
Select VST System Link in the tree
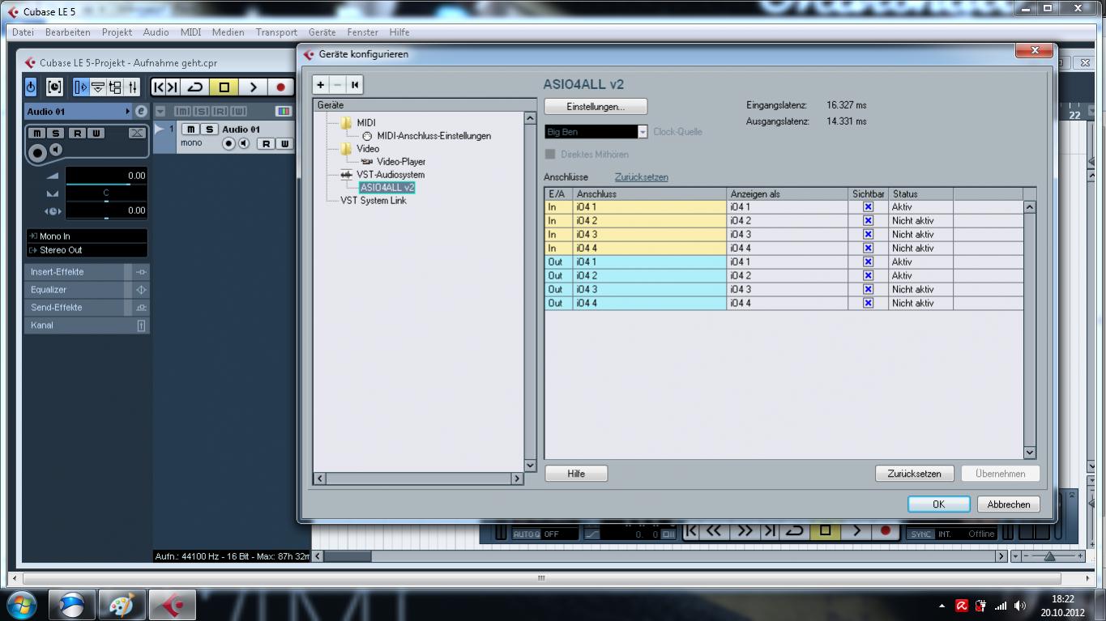point(374,201)
